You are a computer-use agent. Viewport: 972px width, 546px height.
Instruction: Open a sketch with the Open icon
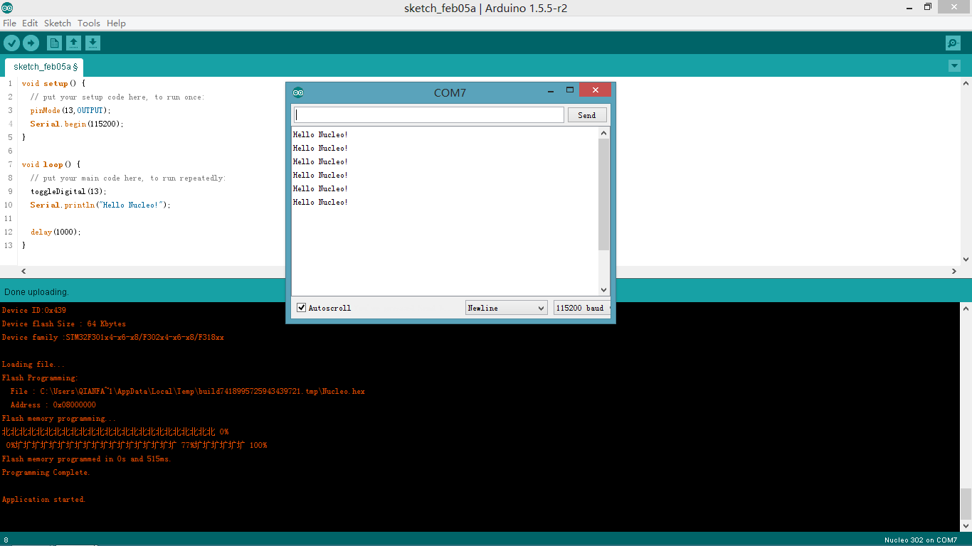pyautogui.click(x=73, y=43)
